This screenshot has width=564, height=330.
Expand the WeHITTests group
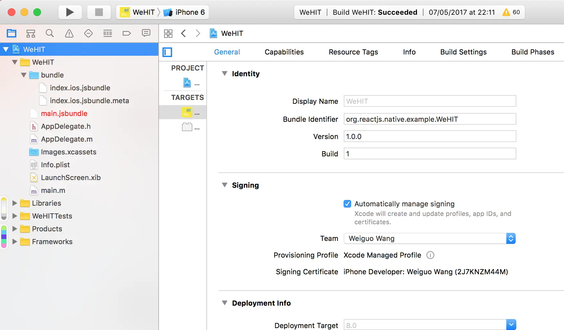point(15,216)
